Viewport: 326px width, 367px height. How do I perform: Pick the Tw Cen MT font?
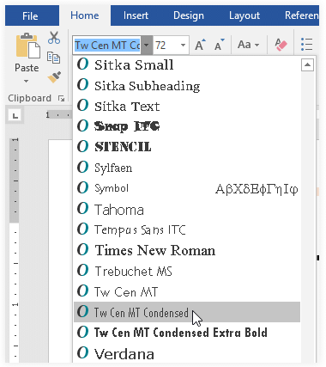(x=187, y=291)
